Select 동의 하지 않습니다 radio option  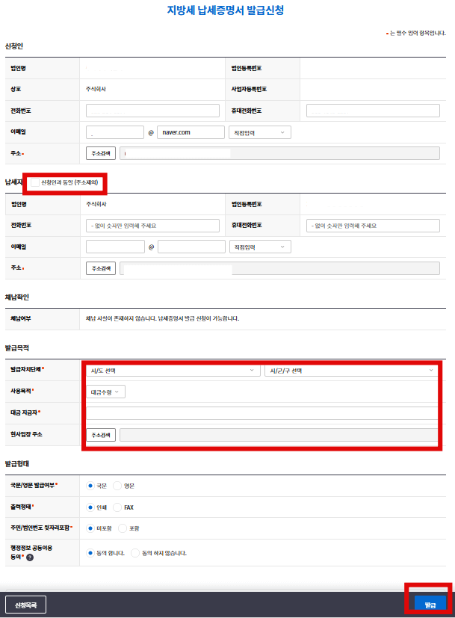coord(135,553)
